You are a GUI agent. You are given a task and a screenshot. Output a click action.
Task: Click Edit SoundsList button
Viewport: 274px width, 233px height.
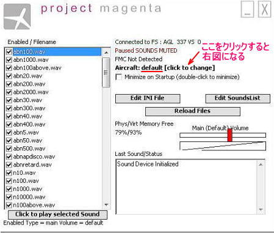[x=238, y=98]
